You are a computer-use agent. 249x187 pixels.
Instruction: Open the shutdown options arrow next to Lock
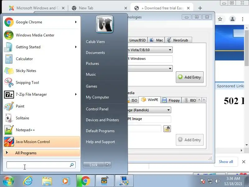[x=107, y=165]
